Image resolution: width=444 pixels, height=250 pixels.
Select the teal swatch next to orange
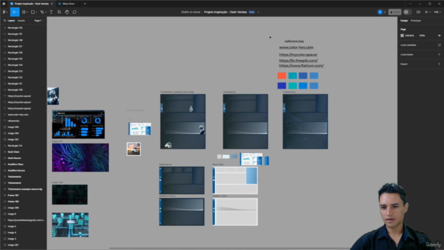(293, 76)
